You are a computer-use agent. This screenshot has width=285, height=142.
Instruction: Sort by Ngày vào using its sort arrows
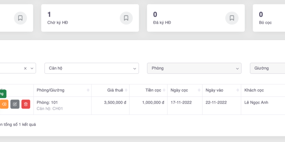point(237,91)
